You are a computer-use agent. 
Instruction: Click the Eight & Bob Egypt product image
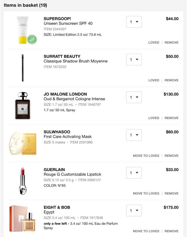(x=22, y=218)
